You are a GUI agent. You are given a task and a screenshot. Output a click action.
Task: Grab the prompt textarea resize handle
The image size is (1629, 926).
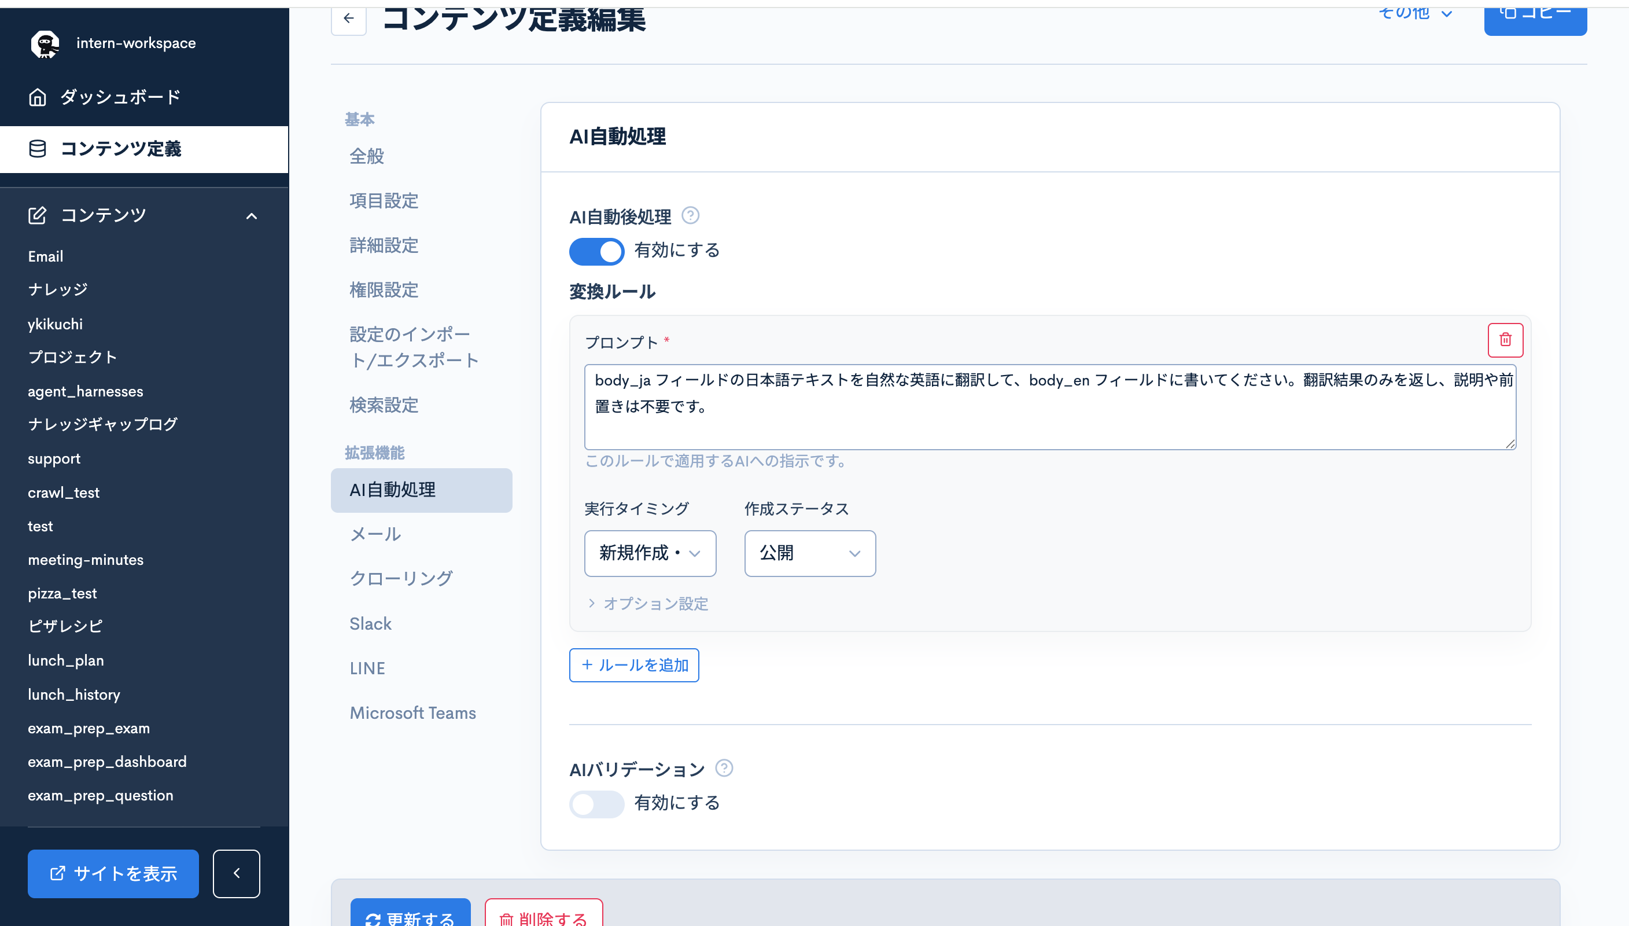(1510, 443)
